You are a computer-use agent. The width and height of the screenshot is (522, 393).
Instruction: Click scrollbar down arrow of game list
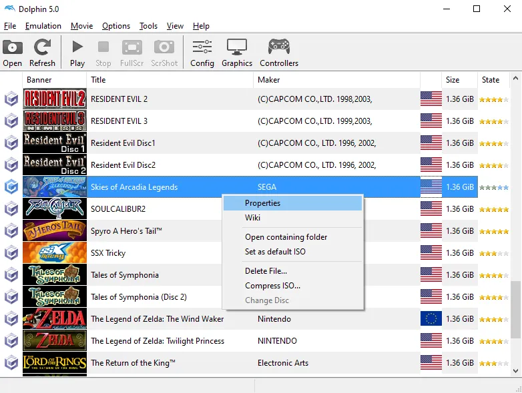point(516,371)
